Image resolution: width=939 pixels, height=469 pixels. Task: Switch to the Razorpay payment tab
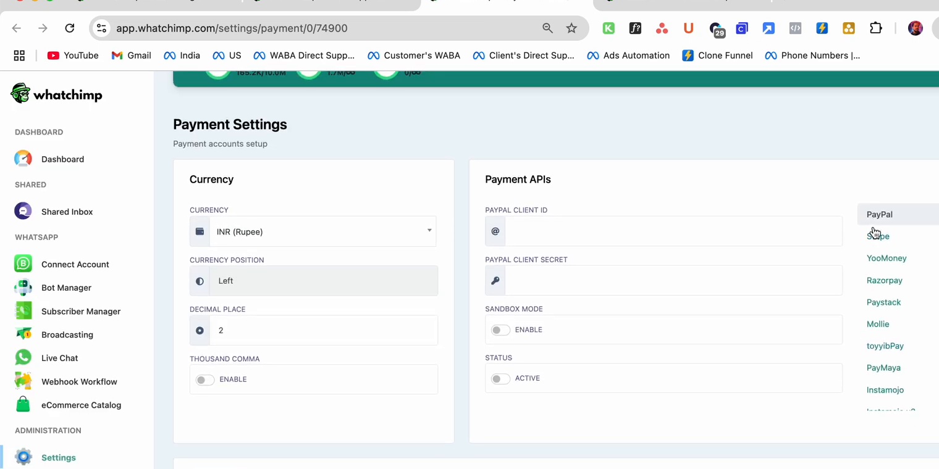click(885, 280)
